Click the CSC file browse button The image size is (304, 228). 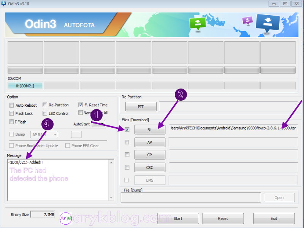[150, 167]
